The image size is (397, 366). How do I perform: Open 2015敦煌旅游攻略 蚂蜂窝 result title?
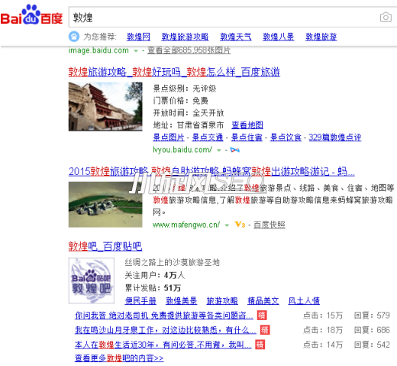point(211,171)
